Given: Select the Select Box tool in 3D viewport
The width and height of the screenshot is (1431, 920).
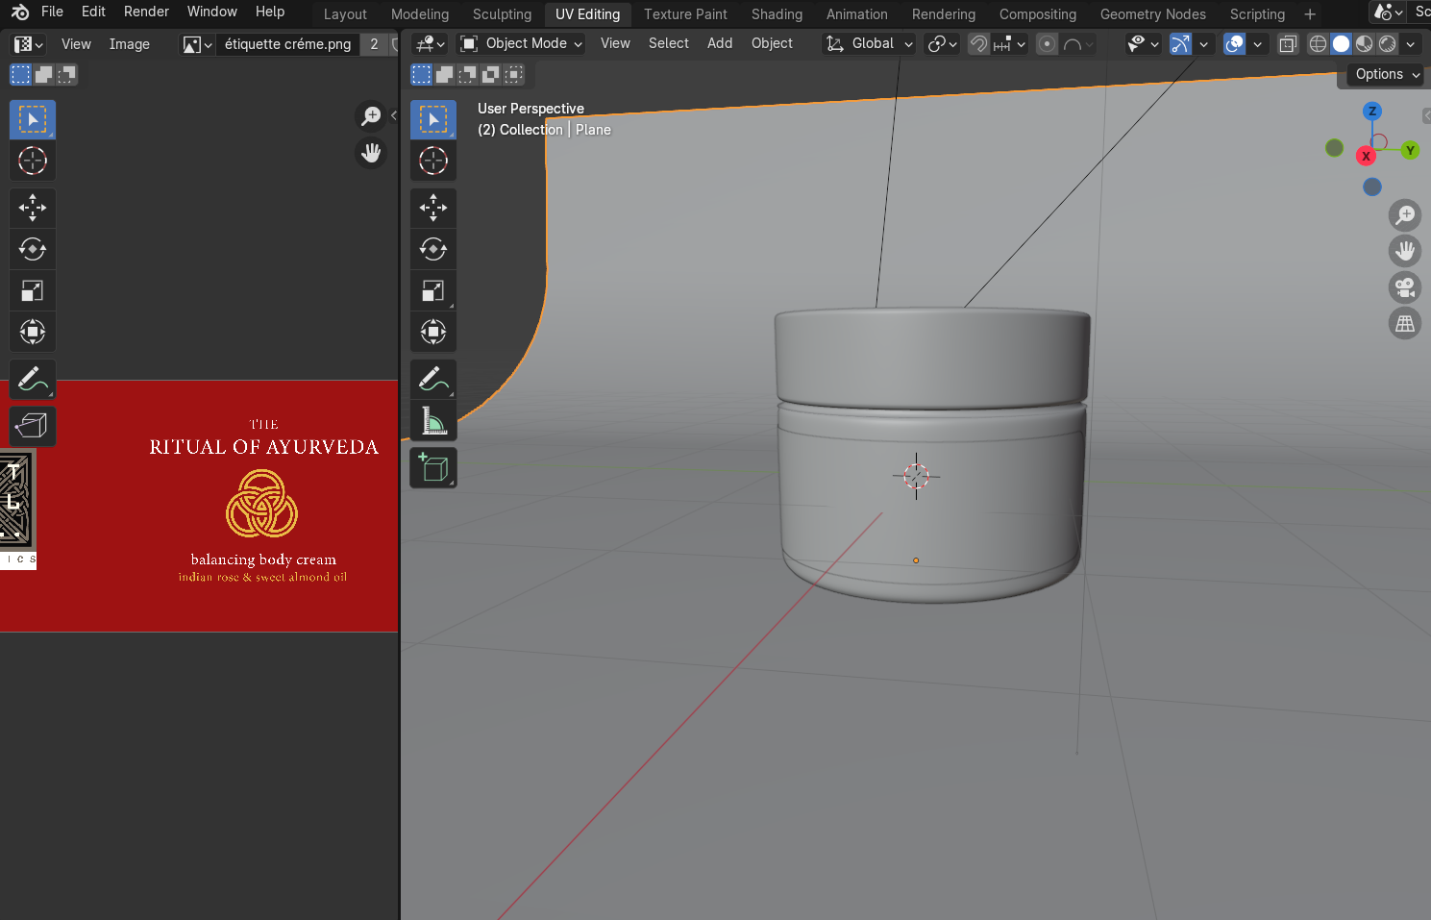Looking at the screenshot, I should point(433,120).
